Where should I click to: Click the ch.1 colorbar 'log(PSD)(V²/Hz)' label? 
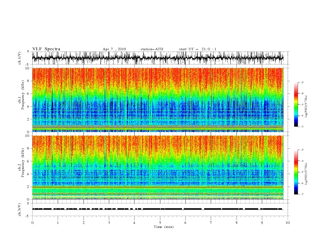coord(306,107)
